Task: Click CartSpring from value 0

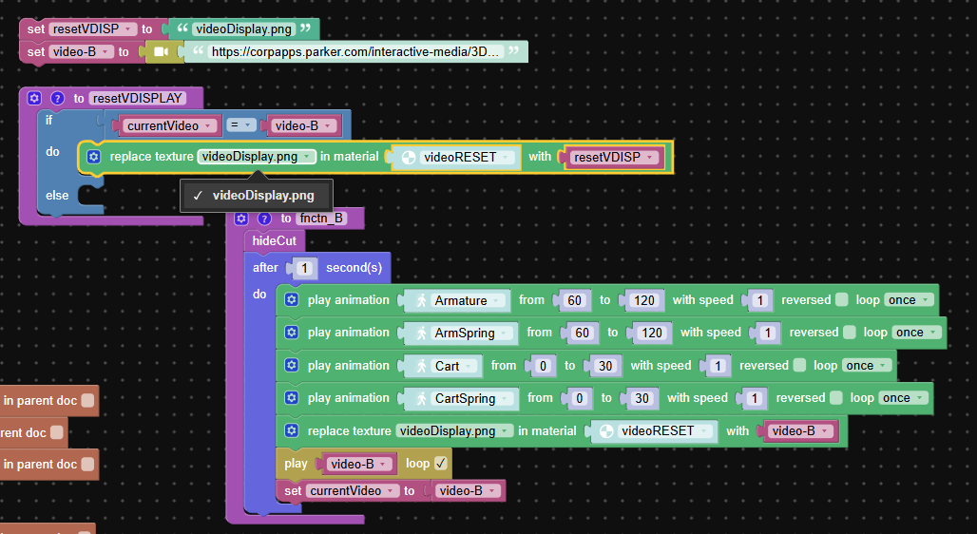Action: tap(580, 399)
